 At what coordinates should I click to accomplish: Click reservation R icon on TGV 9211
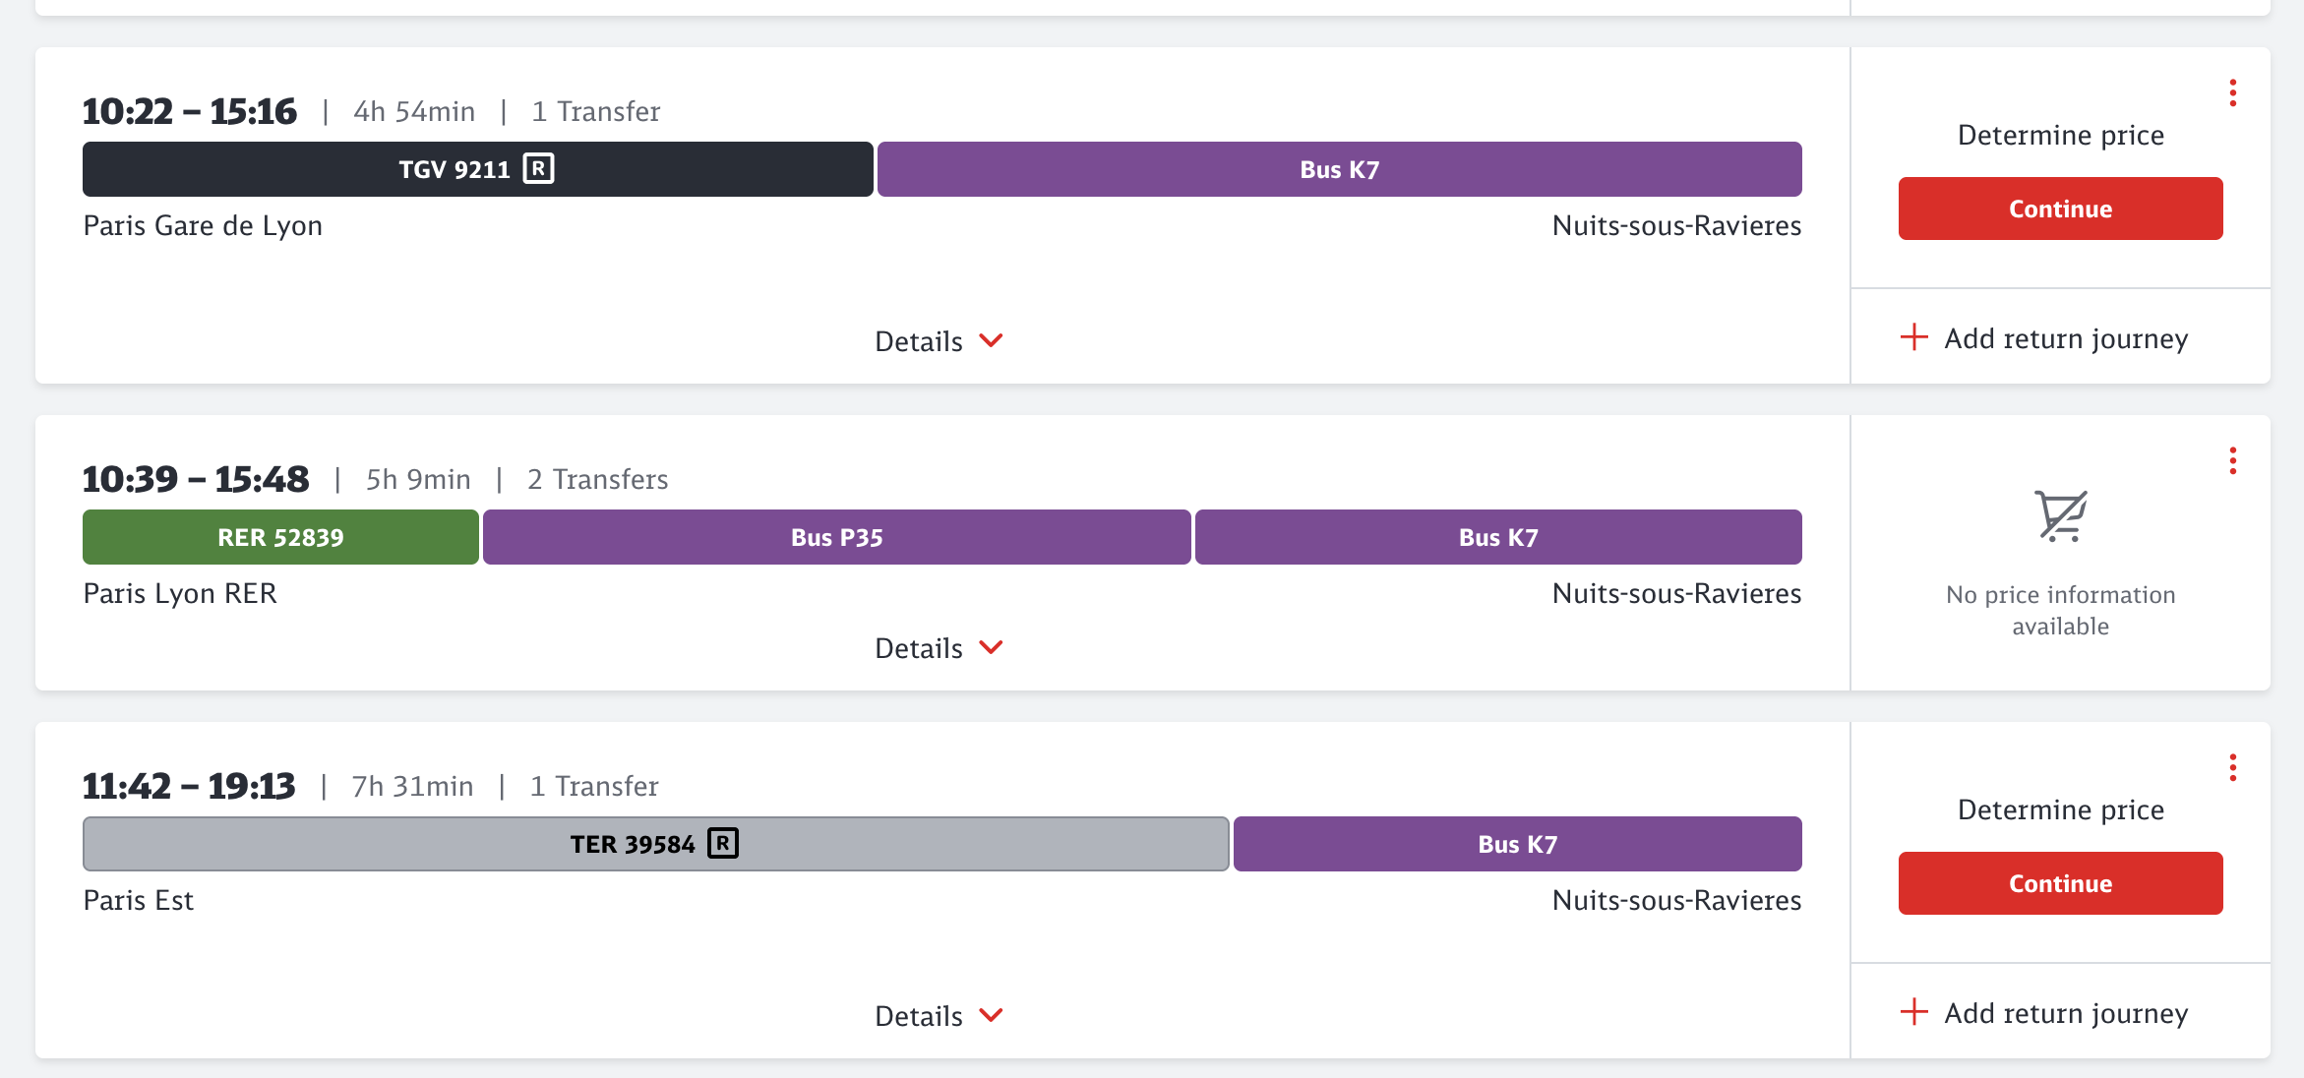[538, 169]
